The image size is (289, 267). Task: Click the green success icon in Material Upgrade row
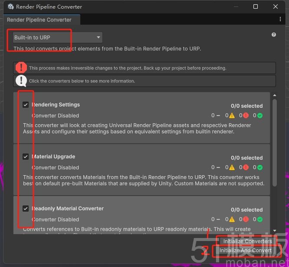tap(260, 167)
